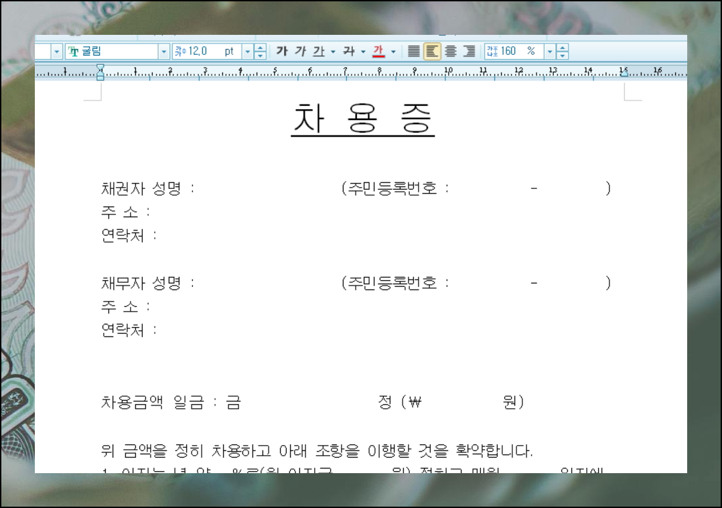This screenshot has width=722, height=508.
Task: Right-align the paragraph
Action: click(x=470, y=51)
